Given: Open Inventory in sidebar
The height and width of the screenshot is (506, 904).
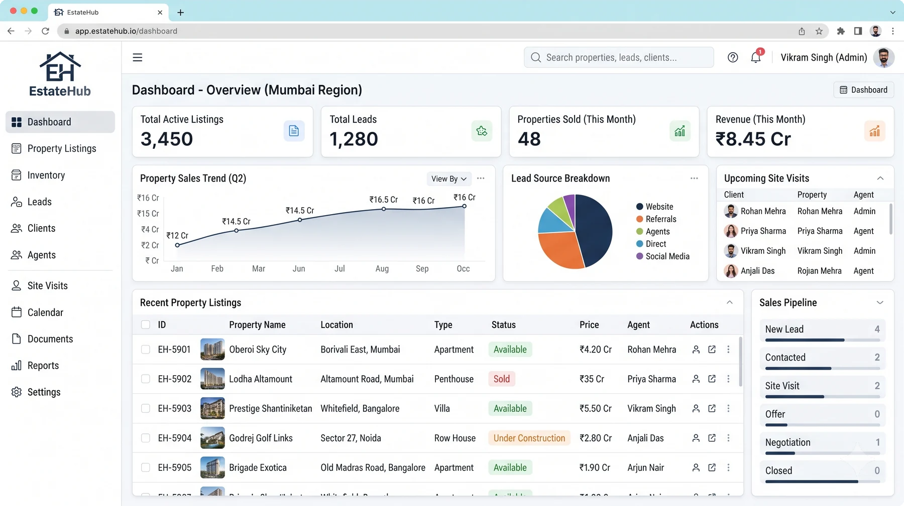Looking at the screenshot, I should [60, 175].
